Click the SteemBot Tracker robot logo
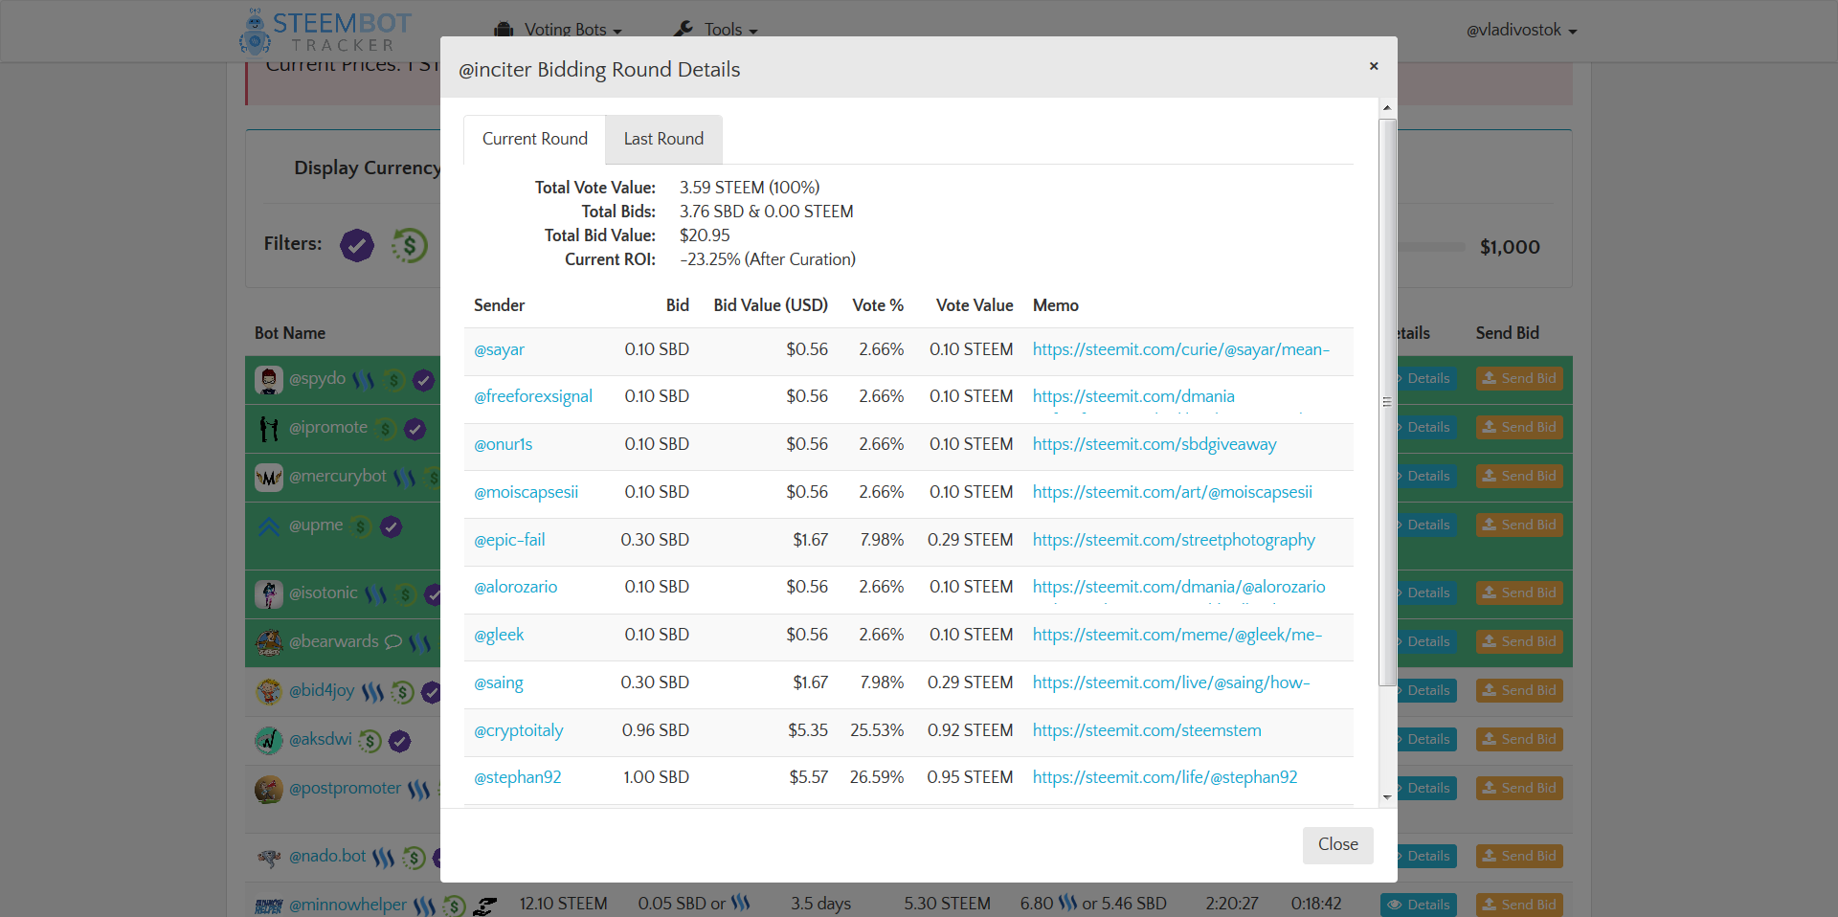 tap(254, 31)
